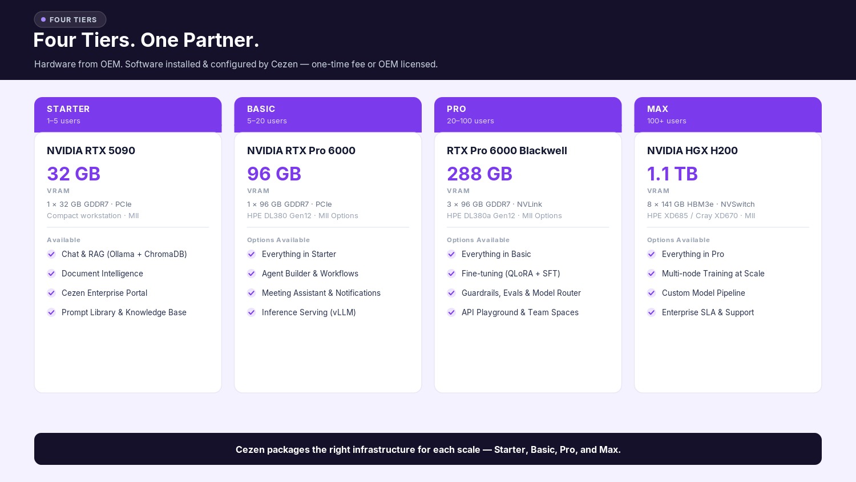Click the 'FOUR TIERS' badge

pyautogui.click(x=70, y=19)
